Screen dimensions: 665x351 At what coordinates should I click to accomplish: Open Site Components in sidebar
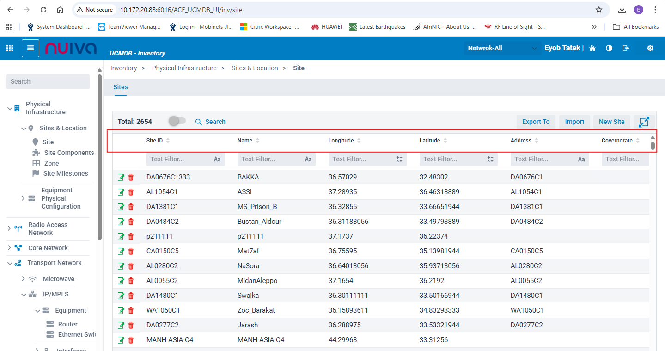tap(69, 153)
